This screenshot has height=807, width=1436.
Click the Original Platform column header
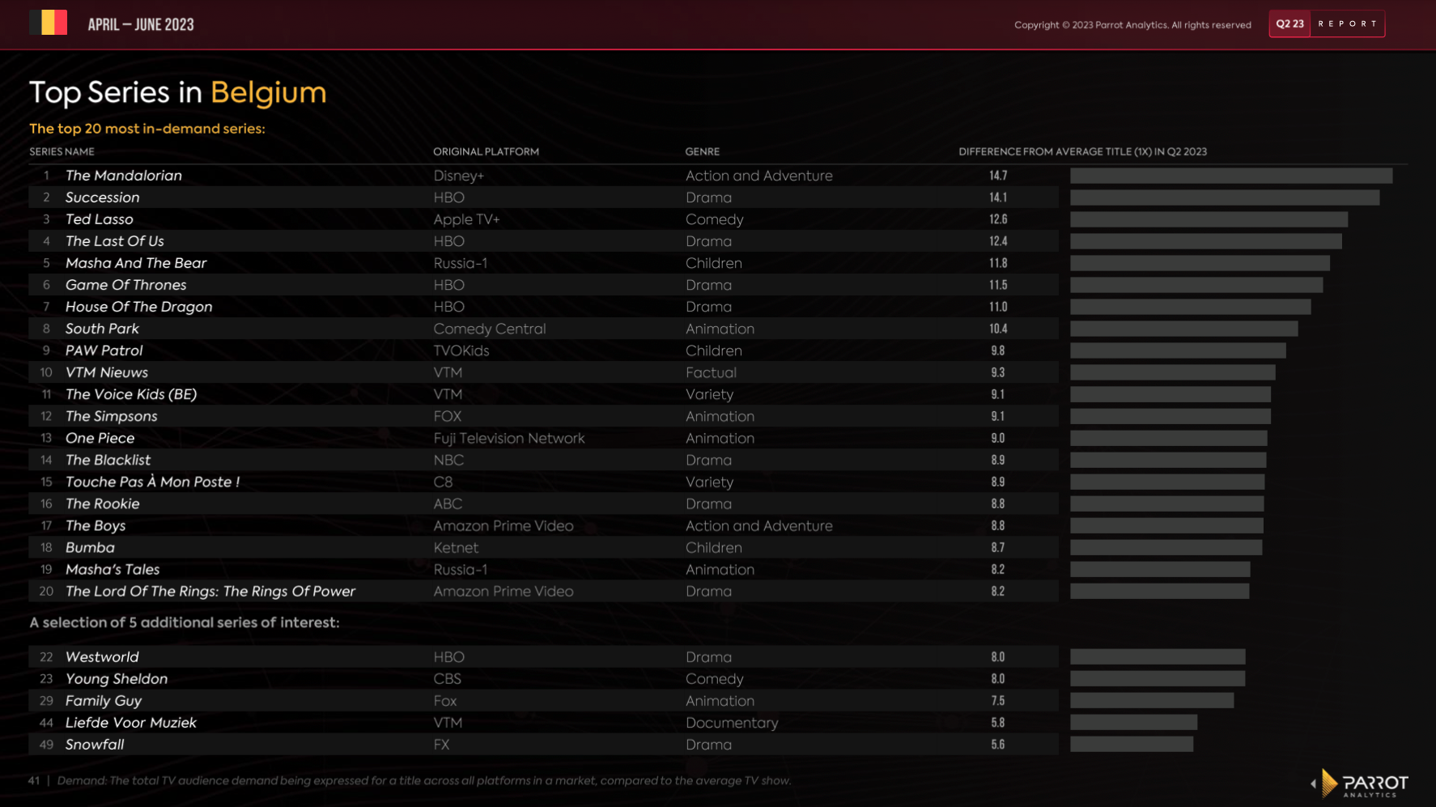click(486, 151)
